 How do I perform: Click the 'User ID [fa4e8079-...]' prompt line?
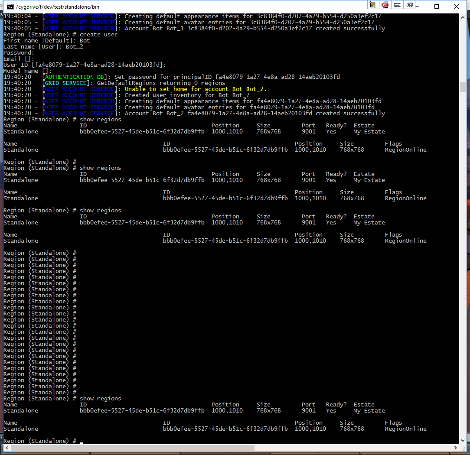(85, 65)
